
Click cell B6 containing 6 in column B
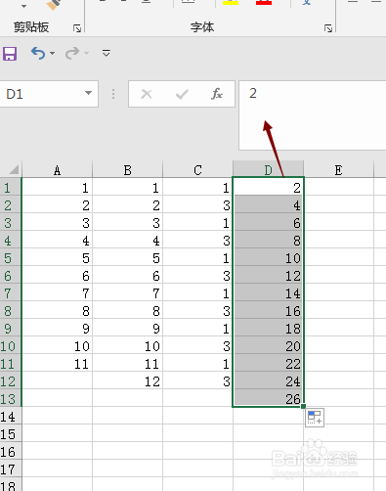pos(127,276)
